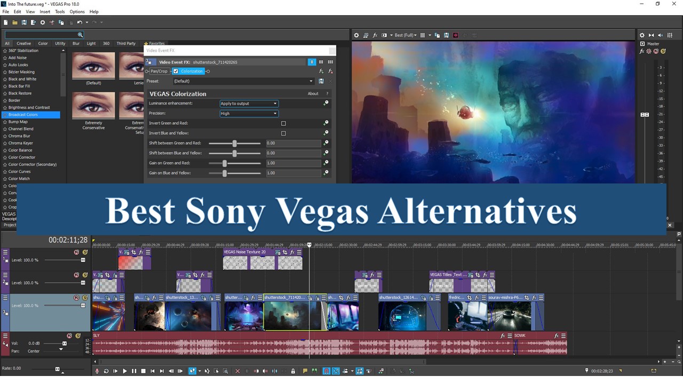The image size is (683, 384).
Task: Copy snapshot to clipboard icon above preview
Action: point(437,35)
